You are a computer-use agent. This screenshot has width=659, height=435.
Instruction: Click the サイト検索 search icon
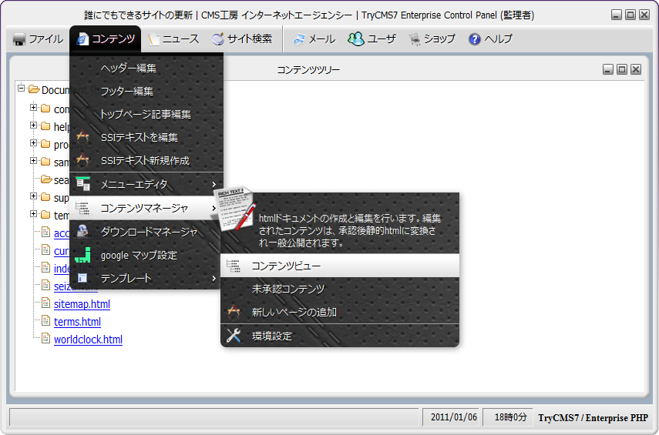pos(218,39)
